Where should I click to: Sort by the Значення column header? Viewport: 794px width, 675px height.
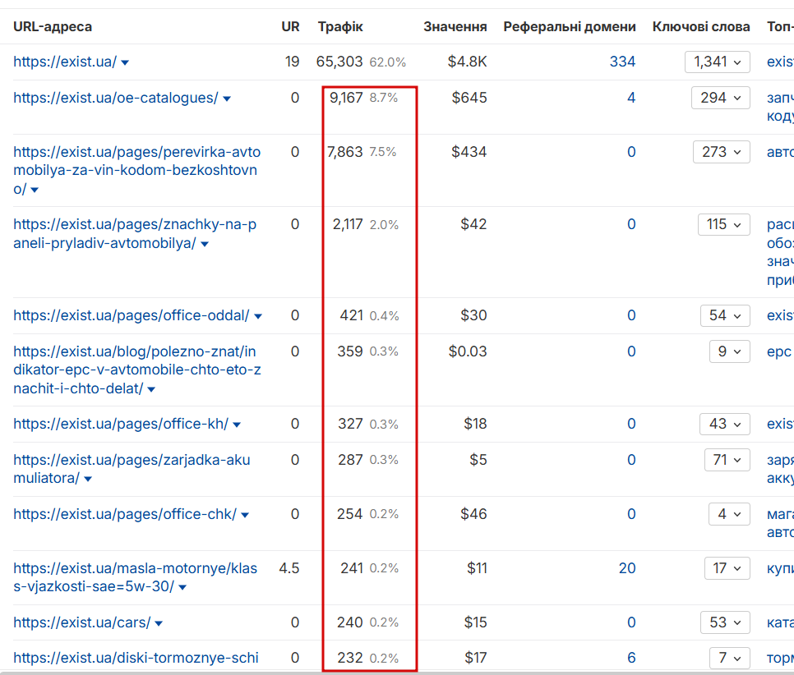point(455,26)
